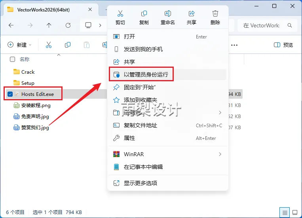Select 添加到收藏夹 menu entry
The height and width of the screenshot is (218, 302).
(x=167, y=100)
